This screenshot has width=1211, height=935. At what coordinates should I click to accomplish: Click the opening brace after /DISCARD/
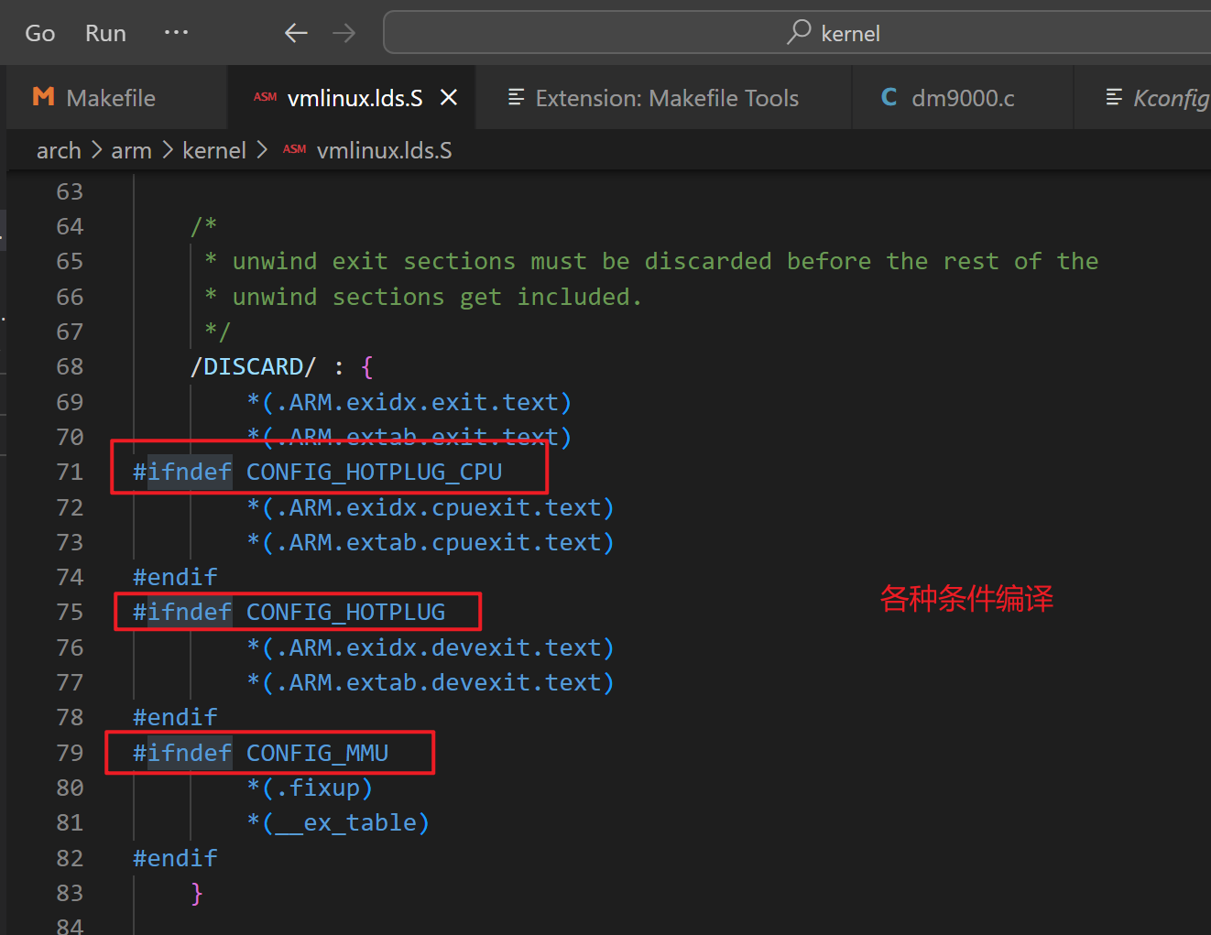click(x=367, y=367)
